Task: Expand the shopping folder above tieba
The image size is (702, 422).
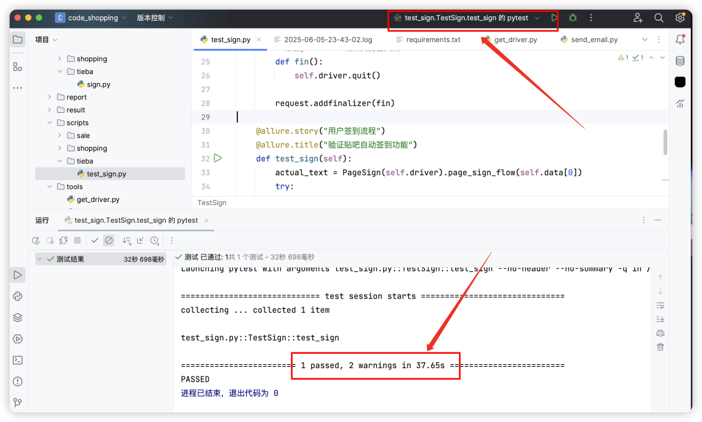Action: point(60,58)
